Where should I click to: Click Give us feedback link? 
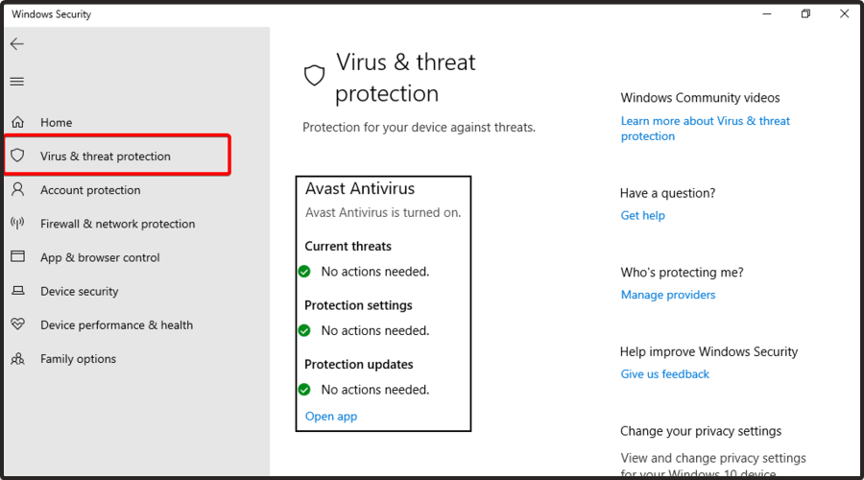(x=664, y=374)
